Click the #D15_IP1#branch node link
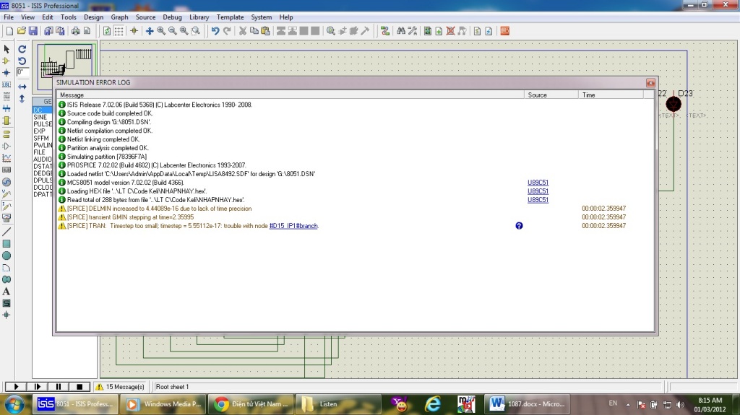The height and width of the screenshot is (415, 740). pyautogui.click(x=293, y=226)
